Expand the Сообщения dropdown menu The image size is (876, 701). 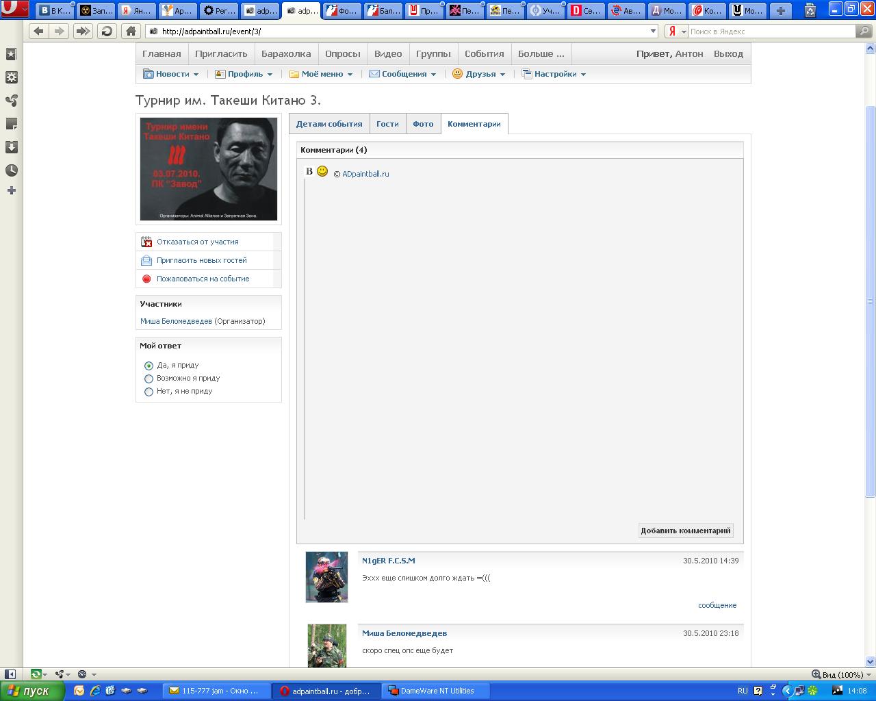tap(403, 74)
